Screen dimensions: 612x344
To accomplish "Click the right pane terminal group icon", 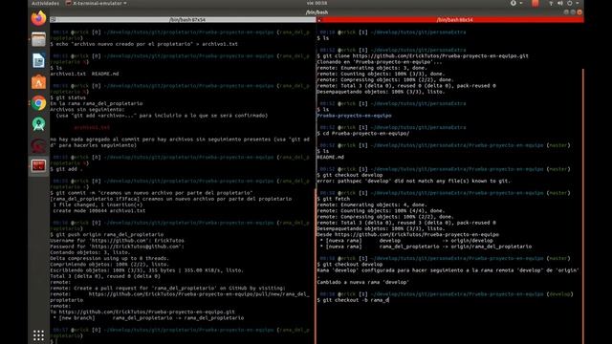I will (x=319, y=19).
